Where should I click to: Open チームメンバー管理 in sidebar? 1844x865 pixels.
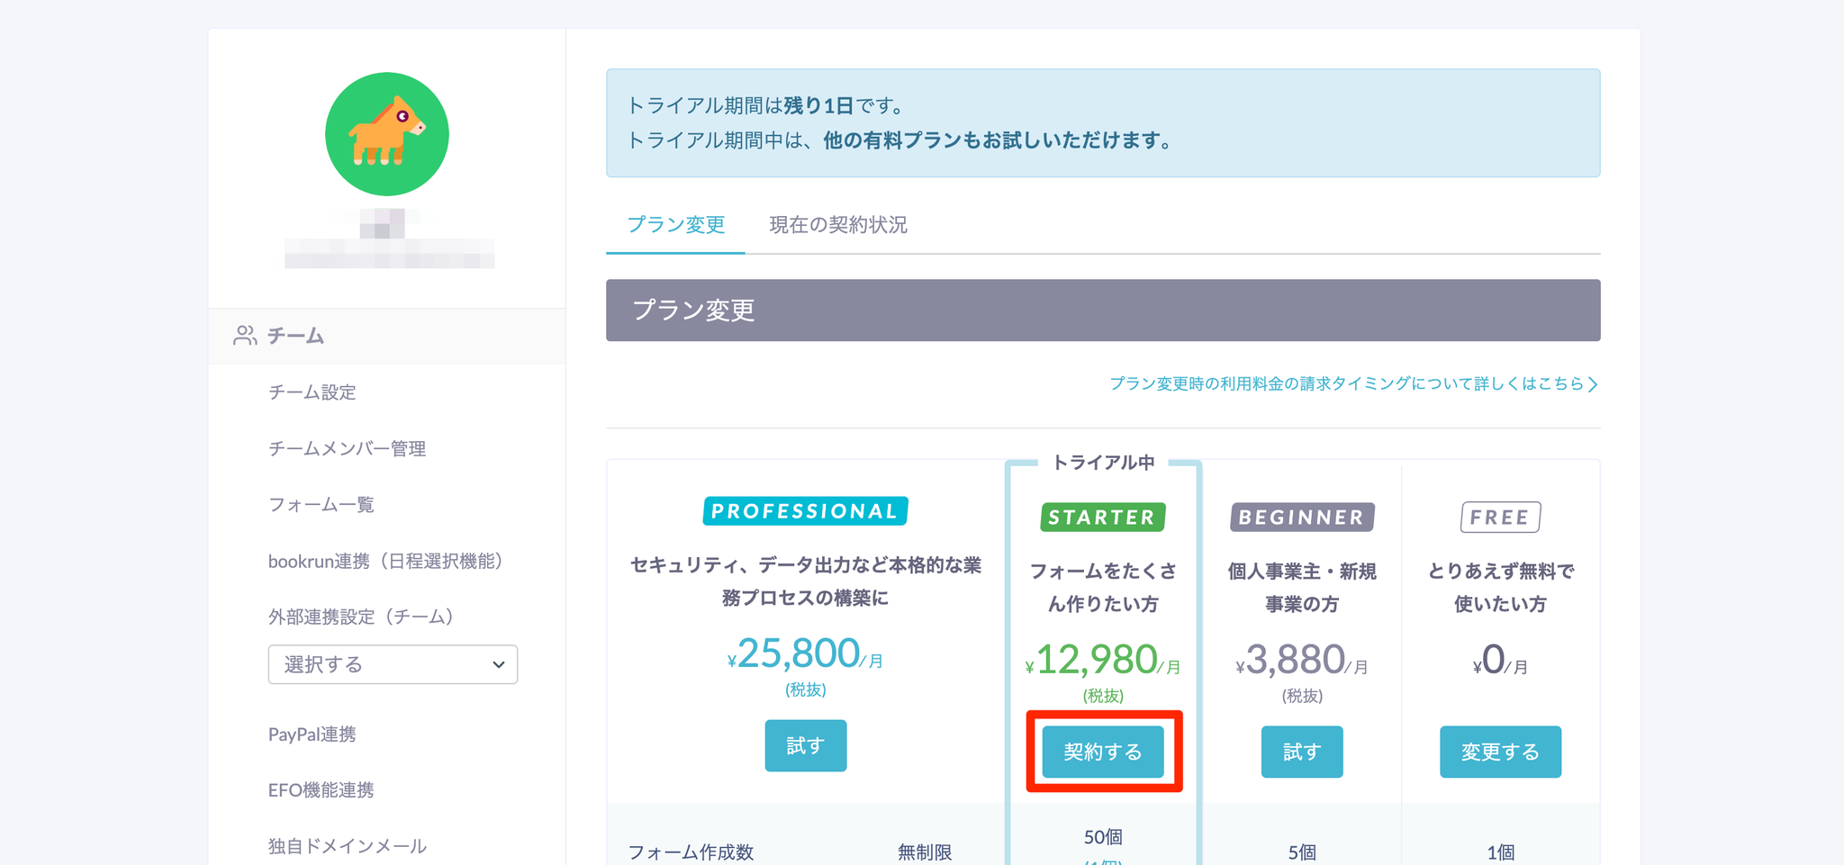(347, 448)
